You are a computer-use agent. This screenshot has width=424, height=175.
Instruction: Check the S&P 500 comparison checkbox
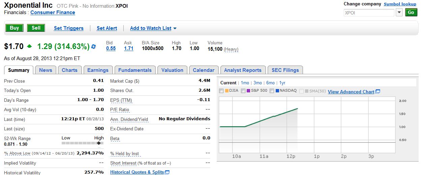243,91
